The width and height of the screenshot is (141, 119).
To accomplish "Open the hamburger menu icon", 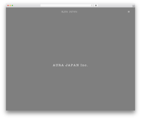I will click(129, 12).
